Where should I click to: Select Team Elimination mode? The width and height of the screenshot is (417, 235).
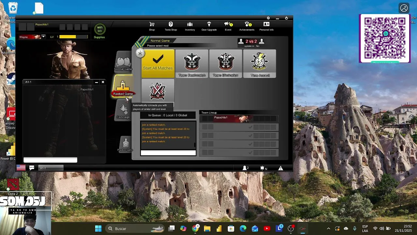click(x=226, y=64)
